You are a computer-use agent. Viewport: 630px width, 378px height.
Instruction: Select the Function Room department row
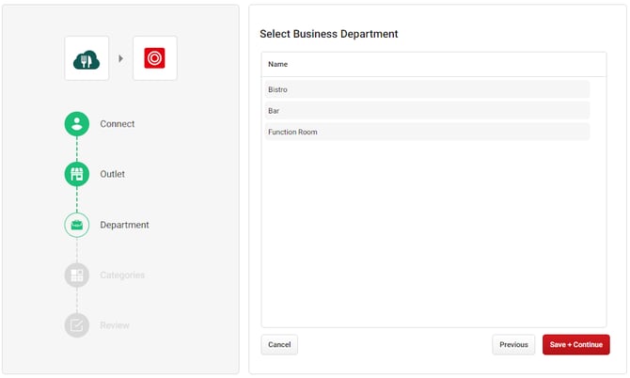click(427, 132)
